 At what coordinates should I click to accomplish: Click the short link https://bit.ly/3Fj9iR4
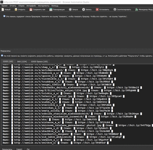94,122
